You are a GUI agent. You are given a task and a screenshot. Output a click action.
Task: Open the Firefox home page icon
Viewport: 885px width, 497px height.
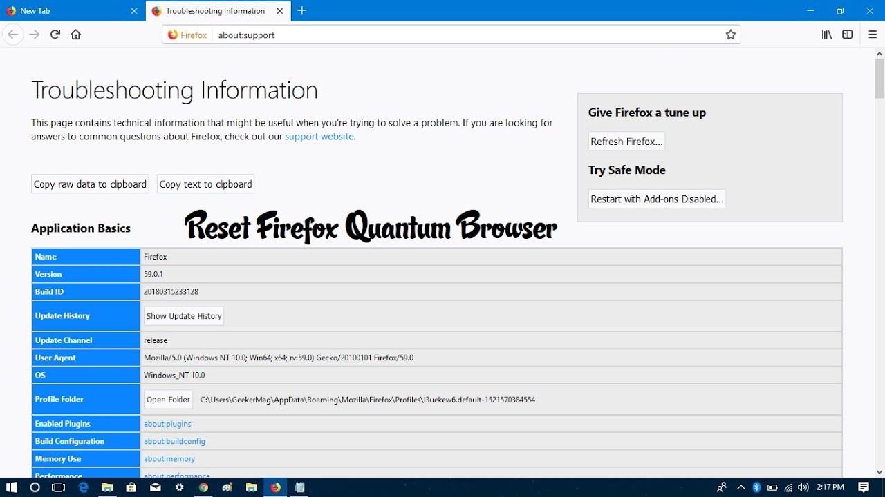76,35
